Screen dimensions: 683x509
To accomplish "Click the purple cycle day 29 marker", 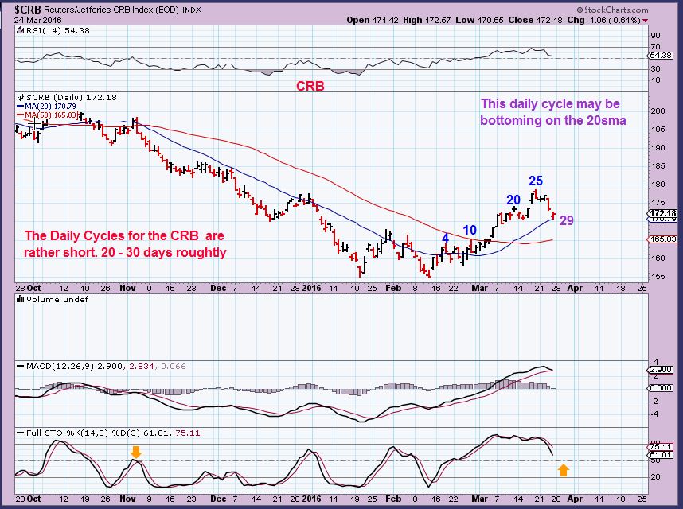I will click(566, 220).
